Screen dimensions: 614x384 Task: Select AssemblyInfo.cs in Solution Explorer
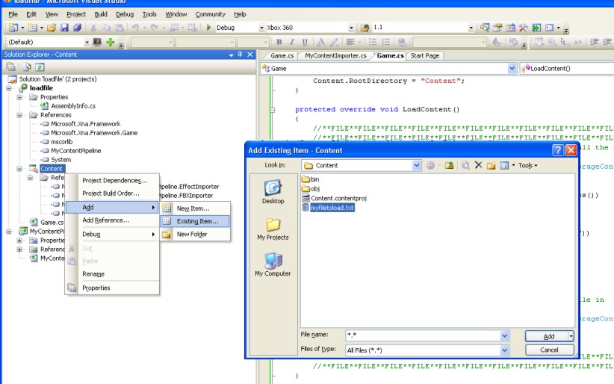73,106
